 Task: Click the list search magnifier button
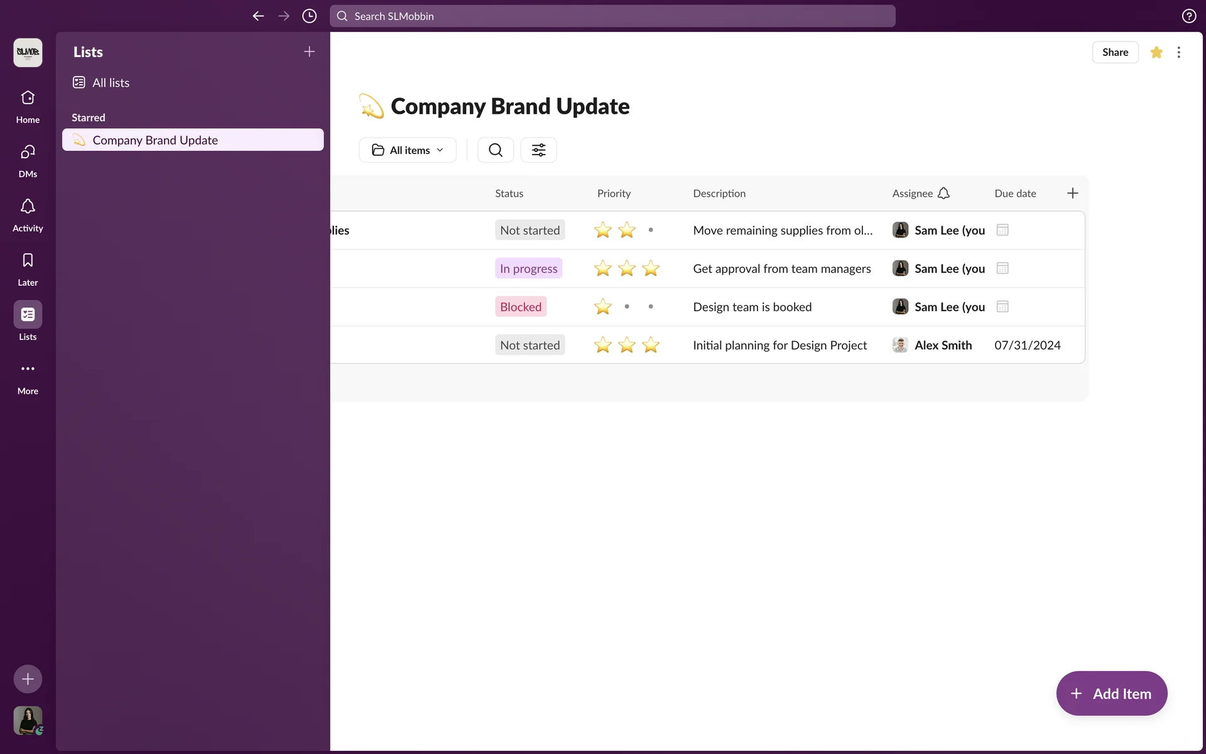coord(495,150)
